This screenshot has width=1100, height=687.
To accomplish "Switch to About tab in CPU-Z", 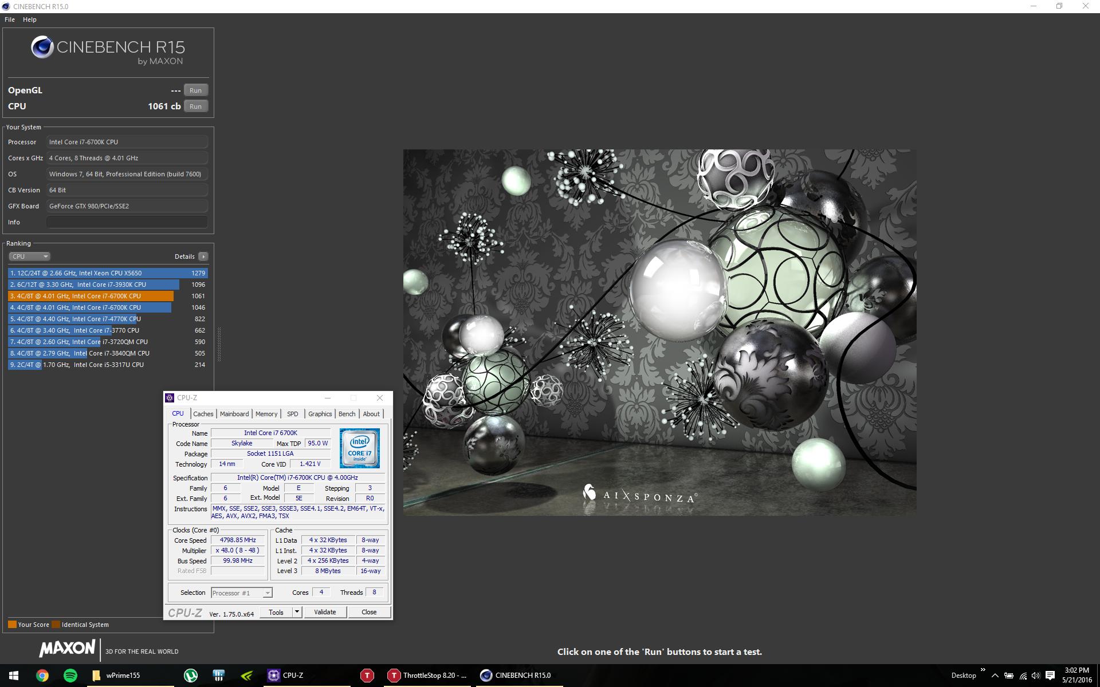I will (x=371, y=414).
